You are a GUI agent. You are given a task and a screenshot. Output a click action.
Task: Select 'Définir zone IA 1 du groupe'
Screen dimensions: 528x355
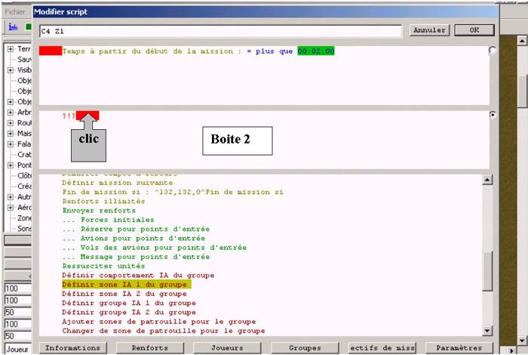coord(124,285)
